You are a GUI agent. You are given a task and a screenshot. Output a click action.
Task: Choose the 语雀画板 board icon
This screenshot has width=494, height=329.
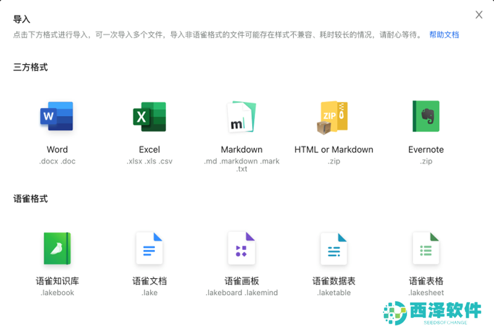coord(241,249)
